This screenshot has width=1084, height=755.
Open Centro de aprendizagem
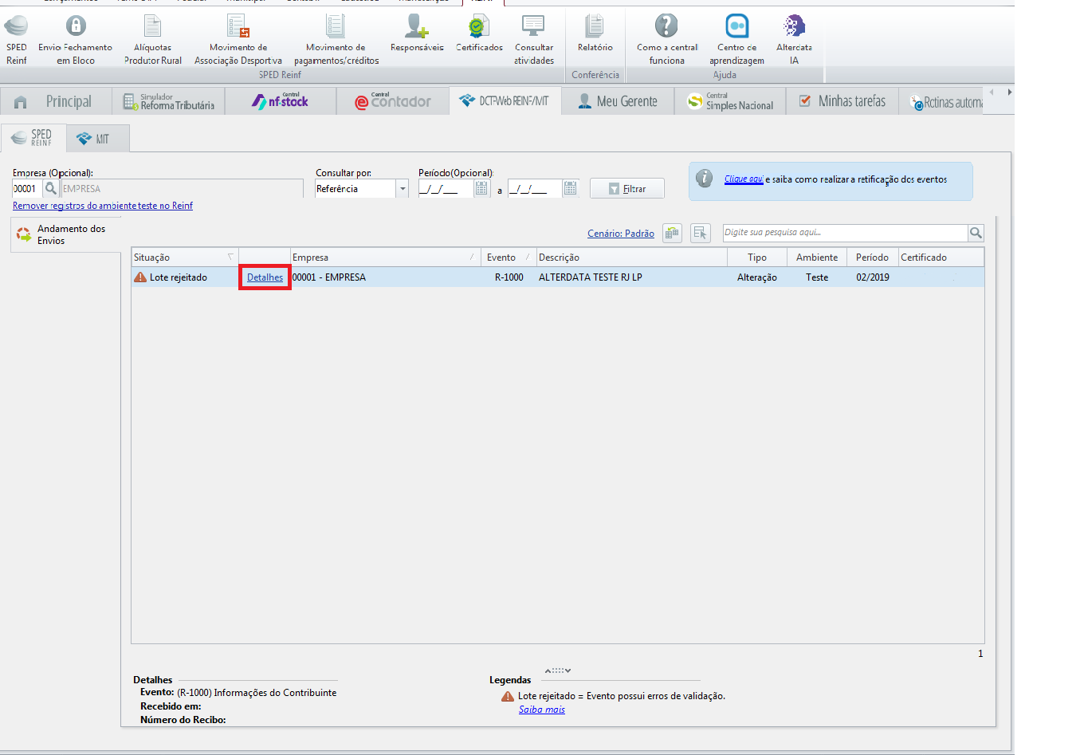[737, 40]
